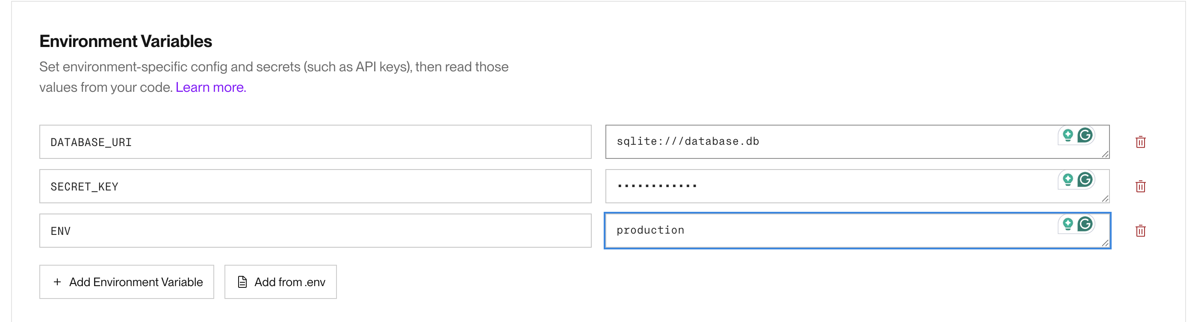This screenshot has height=322, width=1192.
Task: Click Grammarly icon in production value field
Action: tap(1085, 224)
